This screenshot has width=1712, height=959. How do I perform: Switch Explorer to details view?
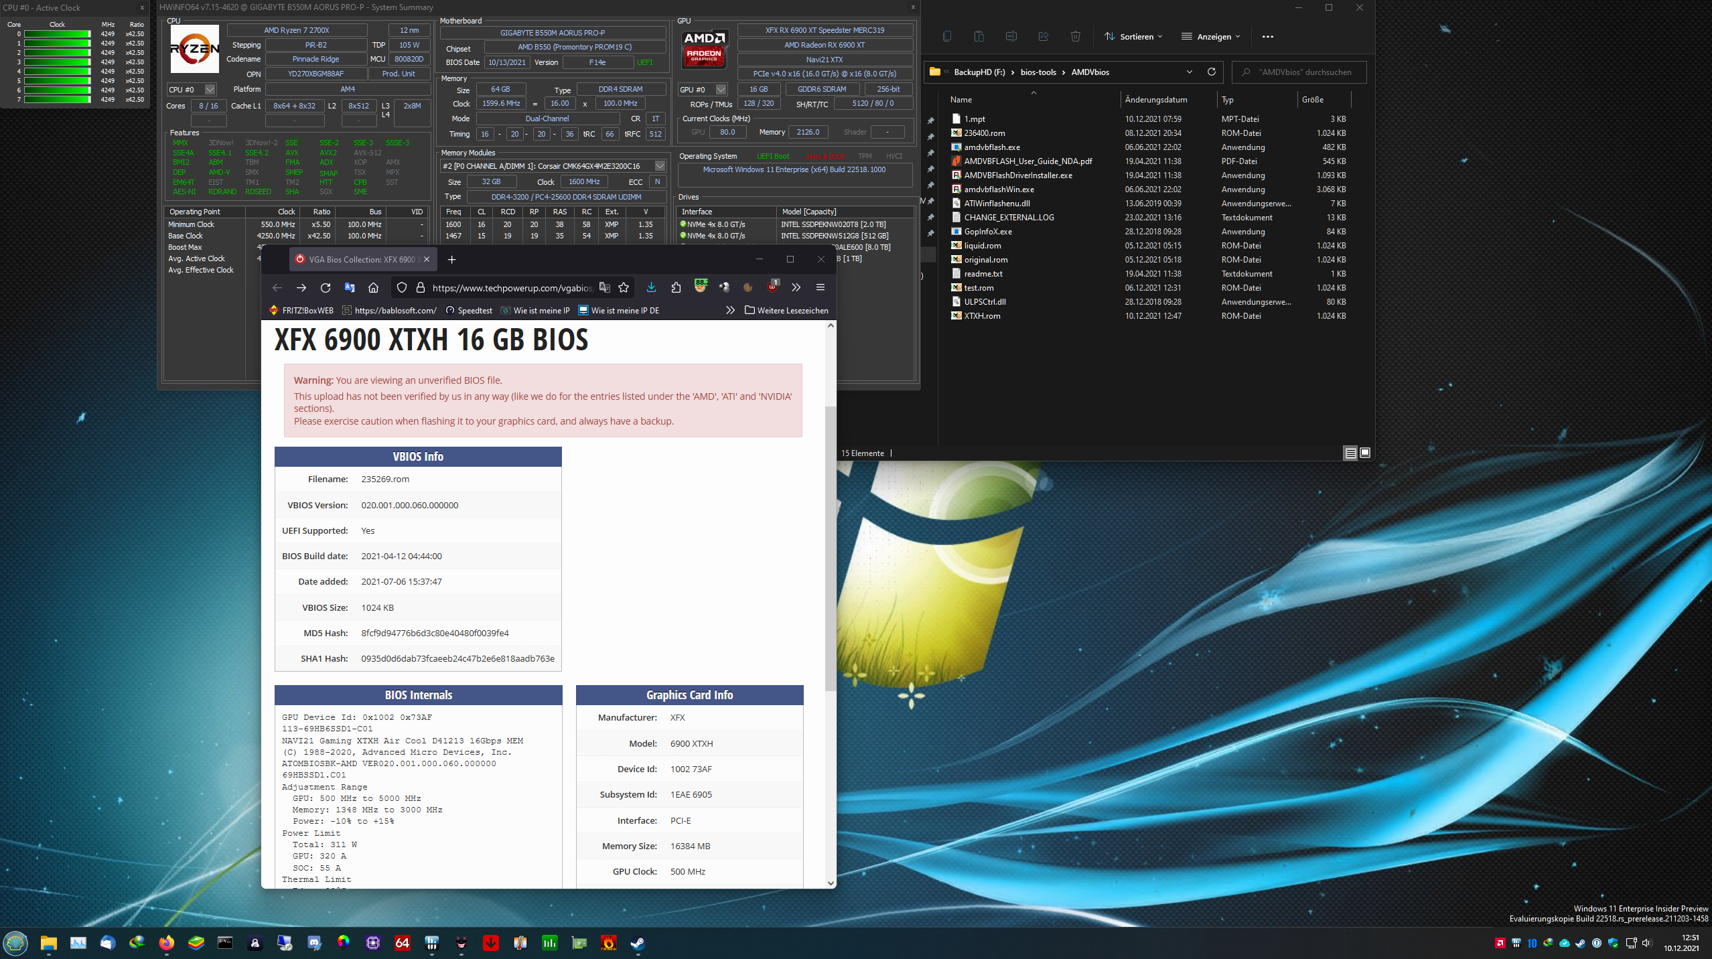[x=1350, y=453]
